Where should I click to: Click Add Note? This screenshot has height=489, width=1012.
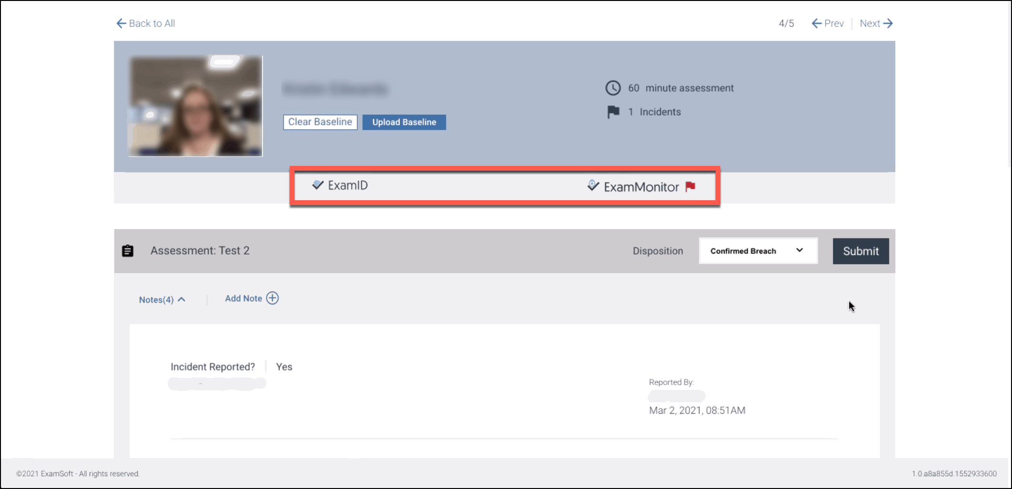pyautogui.click(x=252, y=298)
